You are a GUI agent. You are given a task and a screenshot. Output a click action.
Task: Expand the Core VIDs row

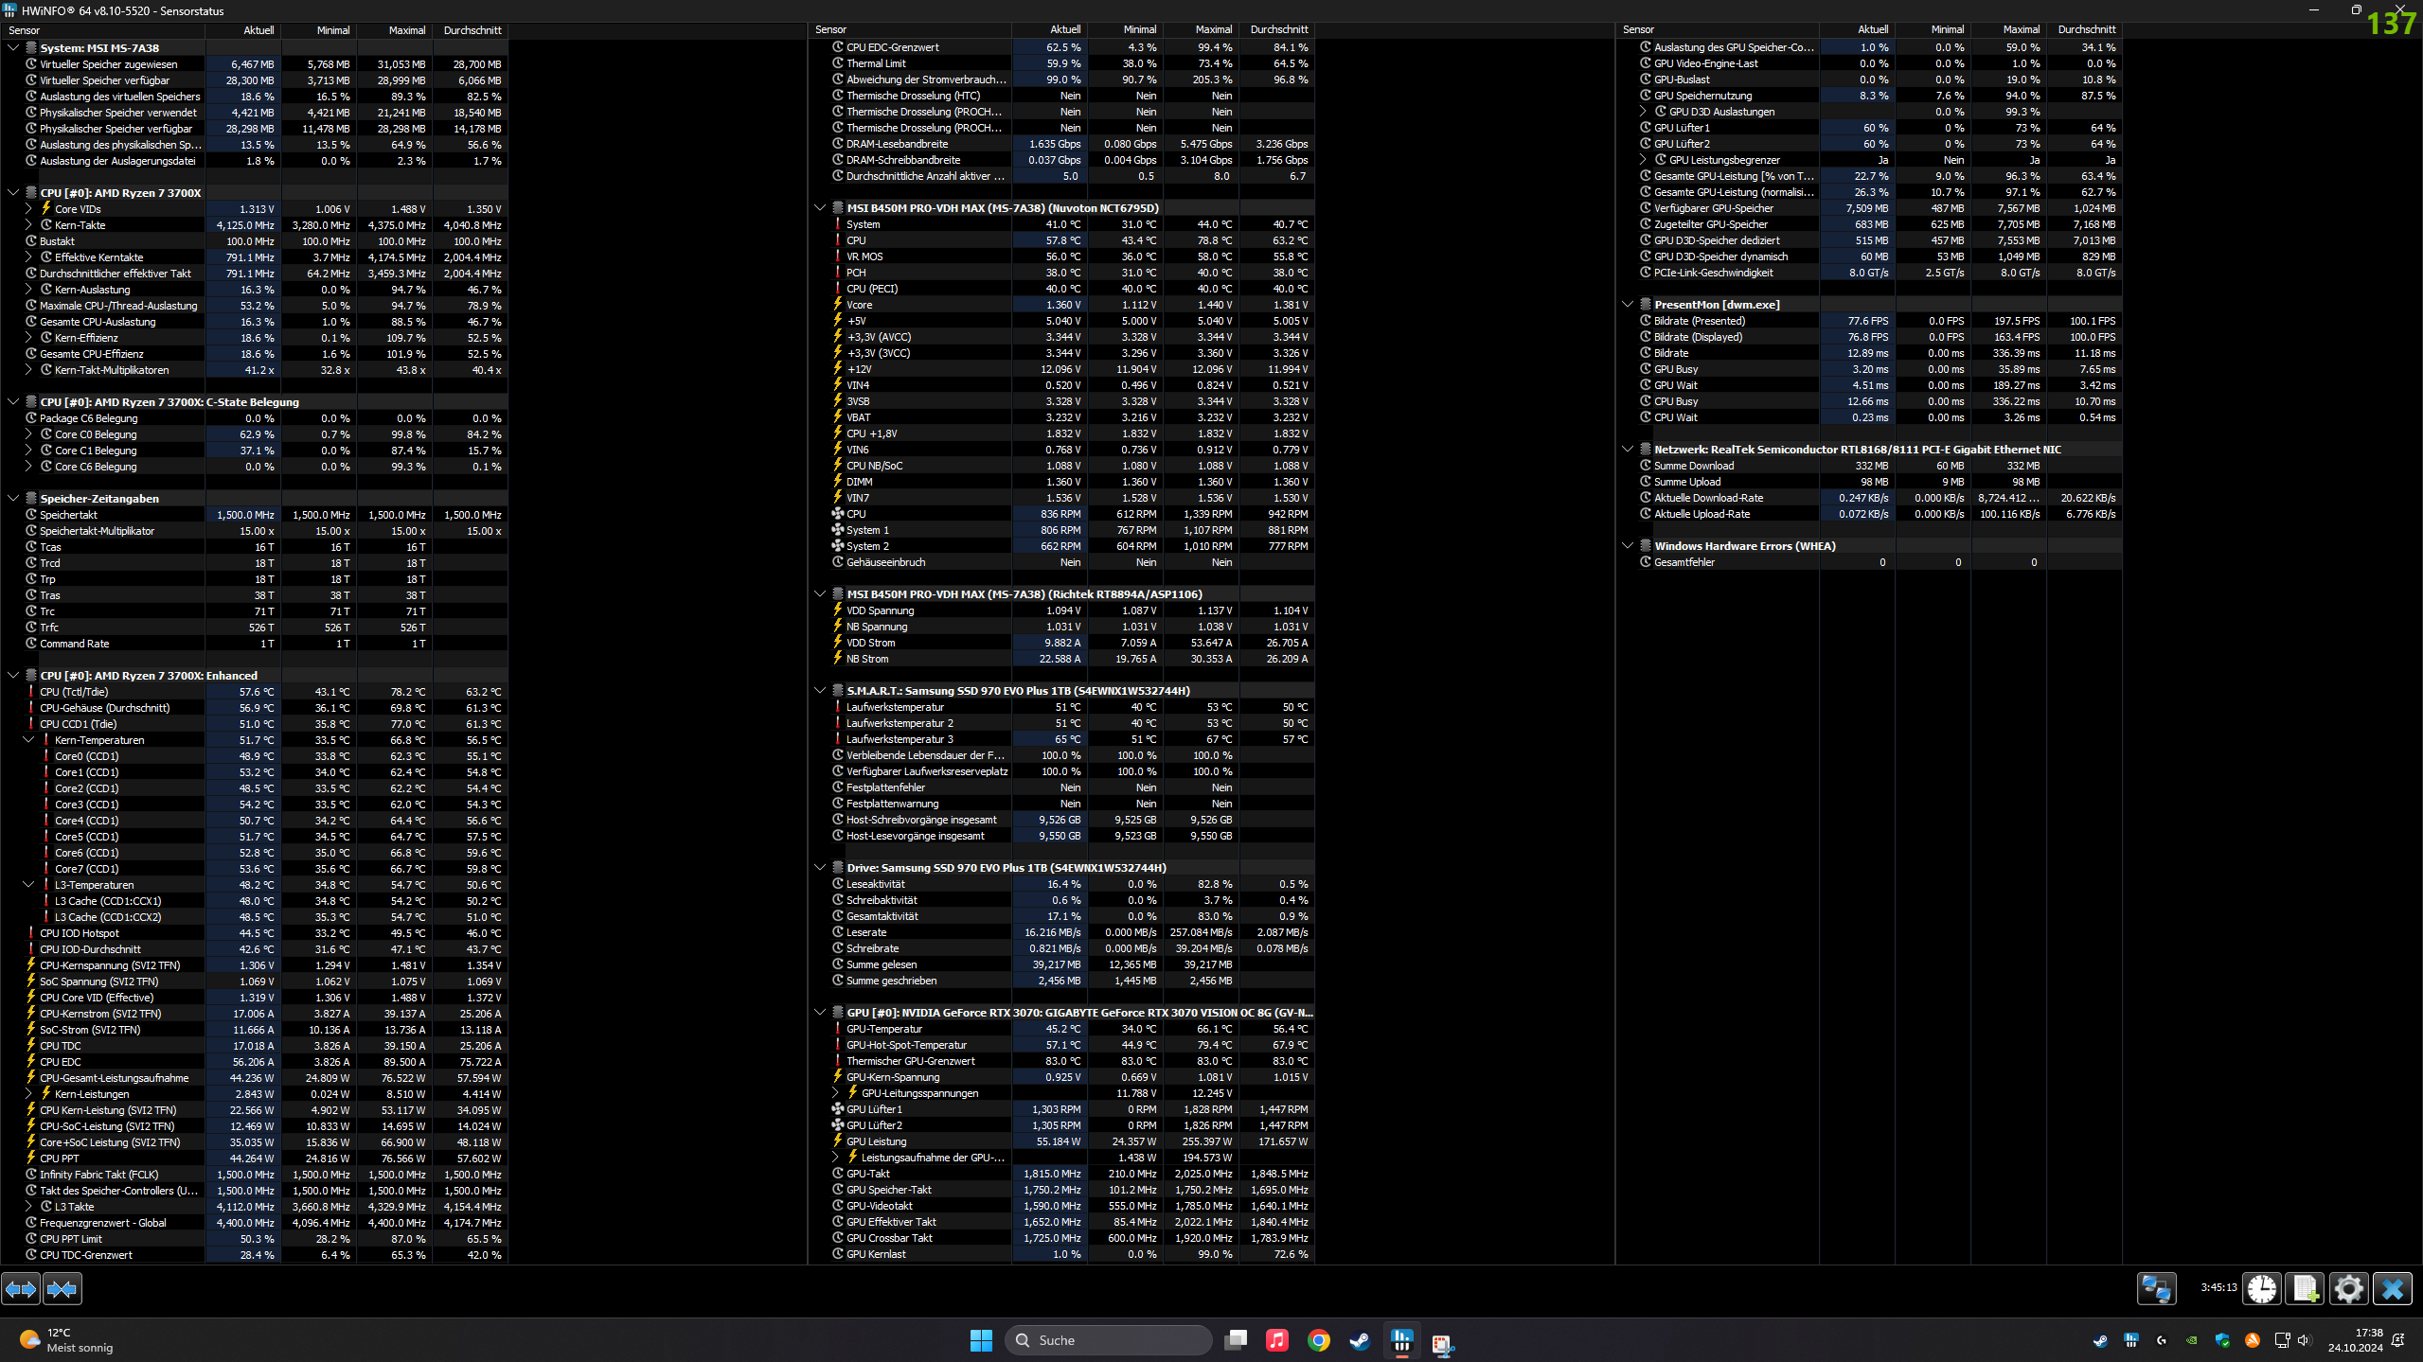[x=28, y=209]
